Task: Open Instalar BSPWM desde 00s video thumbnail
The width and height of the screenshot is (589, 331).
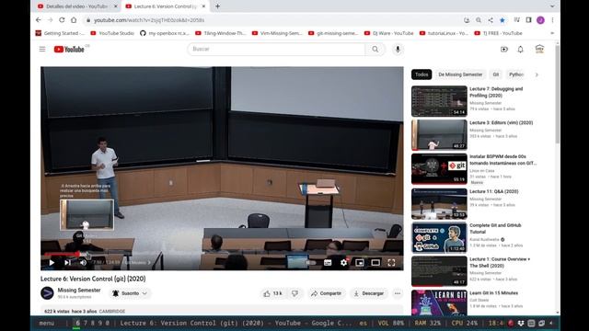Action: coord(439,169)
